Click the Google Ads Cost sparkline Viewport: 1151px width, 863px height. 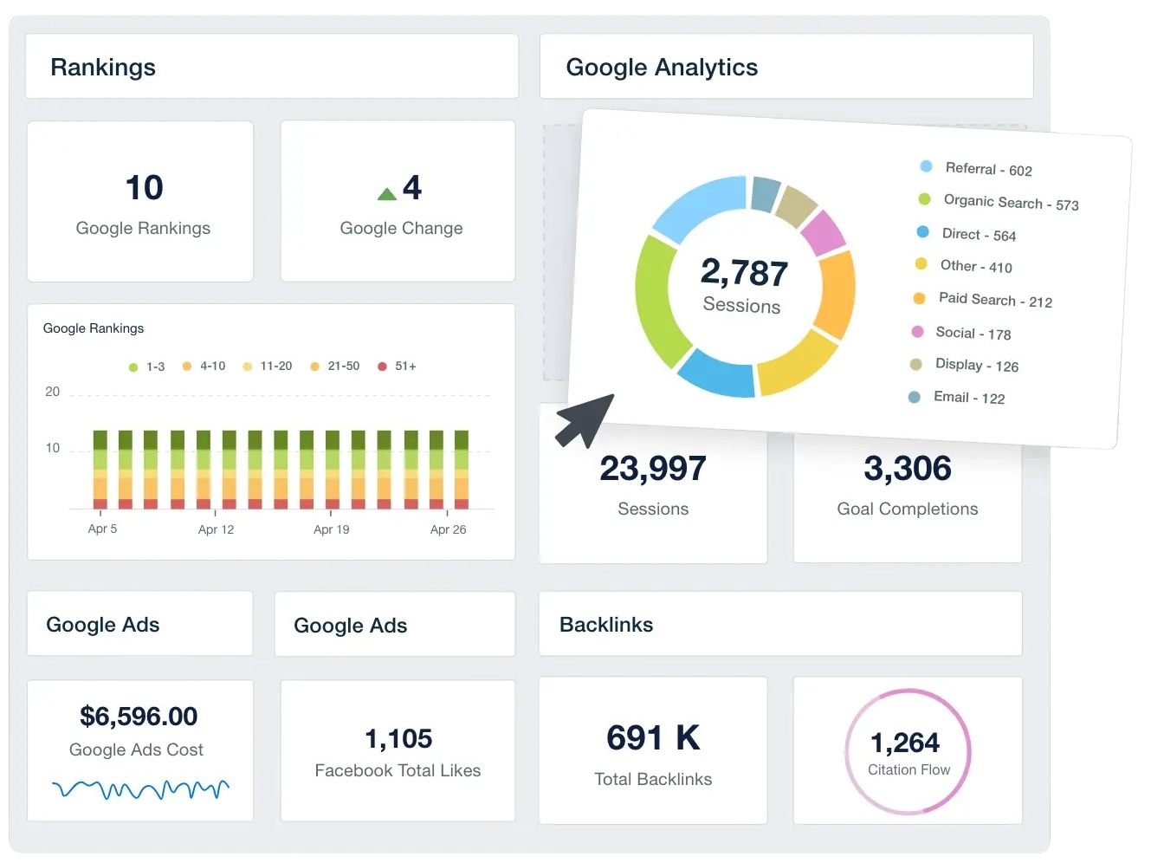140,789
